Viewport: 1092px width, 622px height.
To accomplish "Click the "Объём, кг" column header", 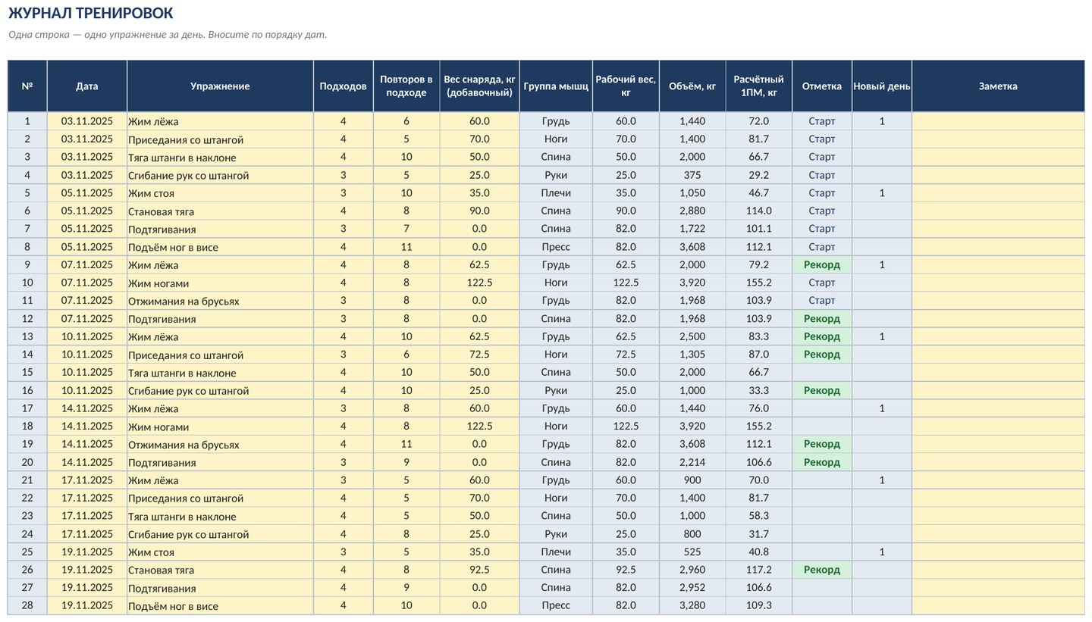I will 692,86.
